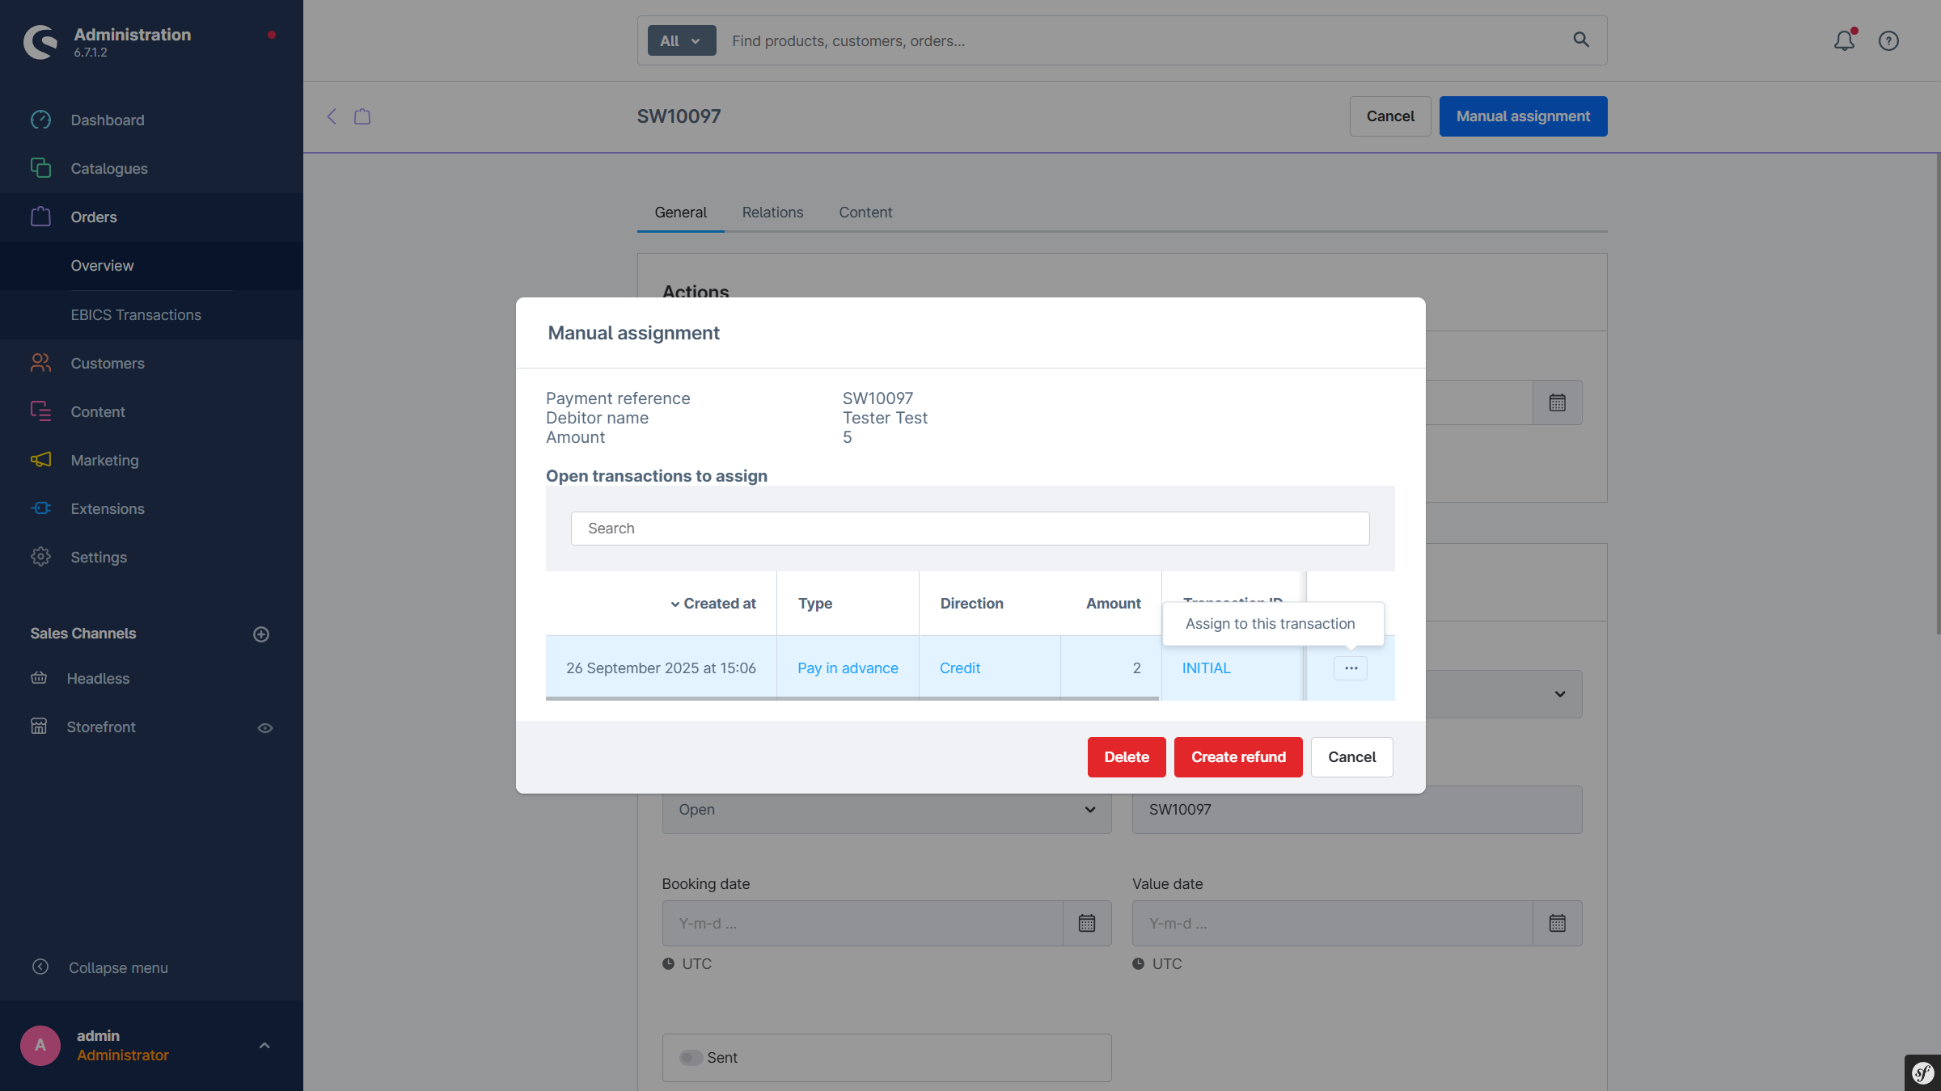Select Assign to this transaction option
The height and width of the screenshot is (1091, 1941).
click(1270, 624)
